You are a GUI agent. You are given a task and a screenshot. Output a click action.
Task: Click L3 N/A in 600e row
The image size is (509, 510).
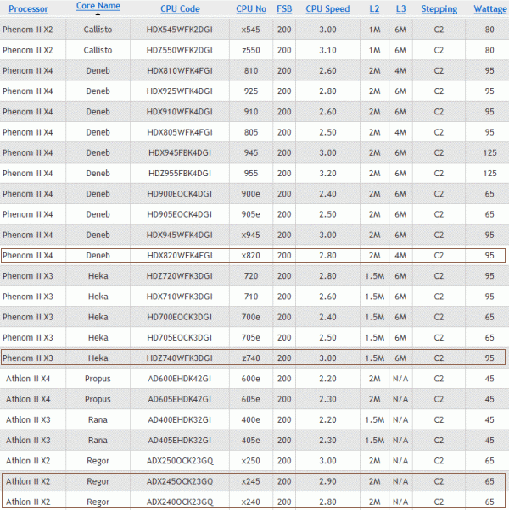coord(400,379)
